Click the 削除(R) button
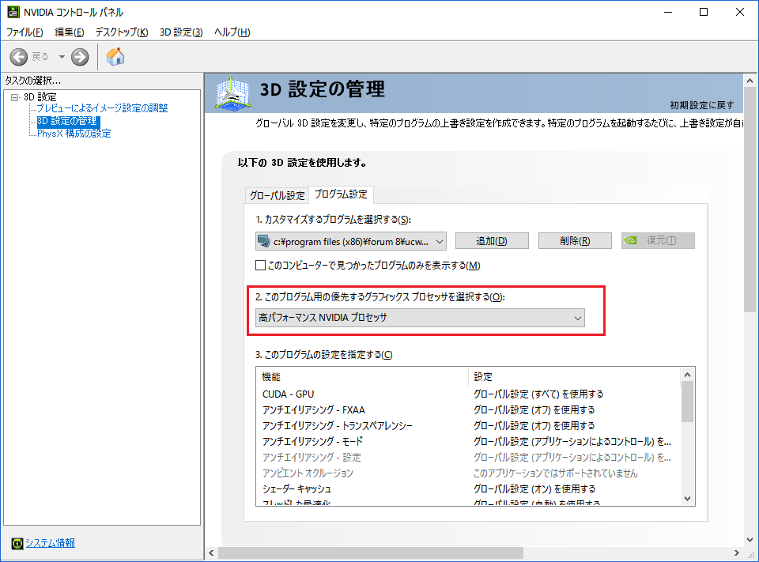This screenshot has height=562, width=759. pyautogui.click(x=575, y=240)
